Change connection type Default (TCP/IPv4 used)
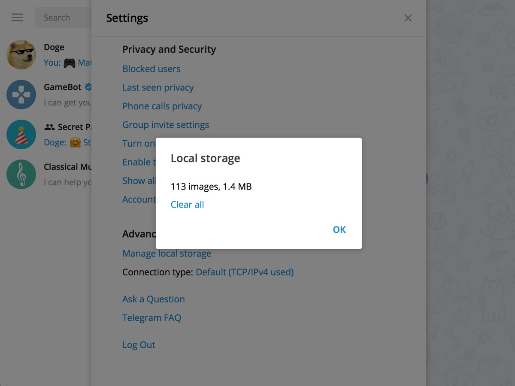515x386 pixels. pyautogui.click(x=245, y=272)
